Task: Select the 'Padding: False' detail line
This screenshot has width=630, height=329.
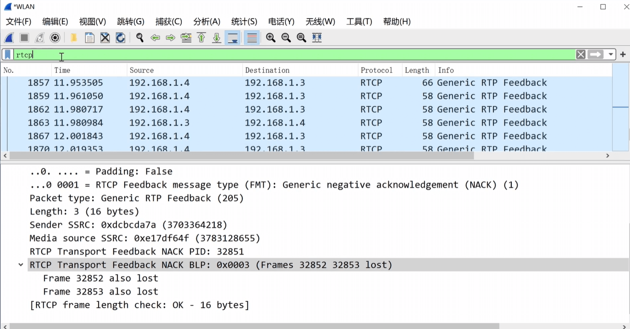Action: coord(101,172)
